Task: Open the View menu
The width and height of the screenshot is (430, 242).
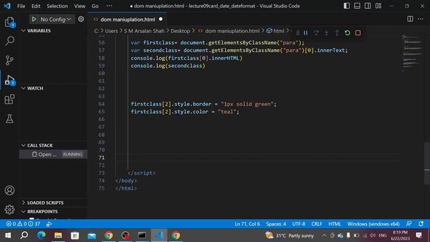Action: tap(79, 6)
